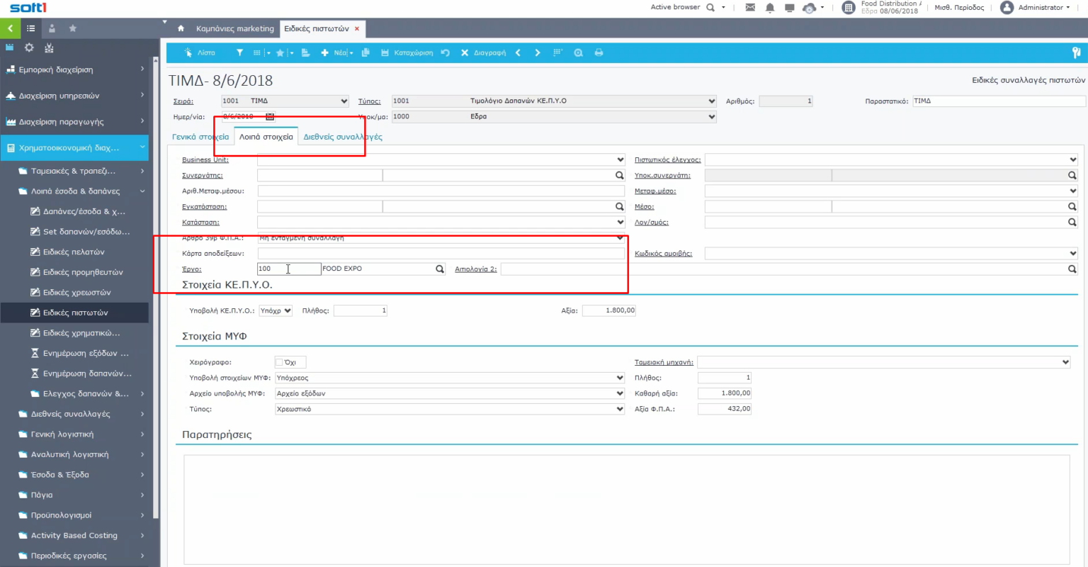The height and width of the screenshot is (567, 1088).
Task: Open the Administrator user menu
Action: (1035, 7)
